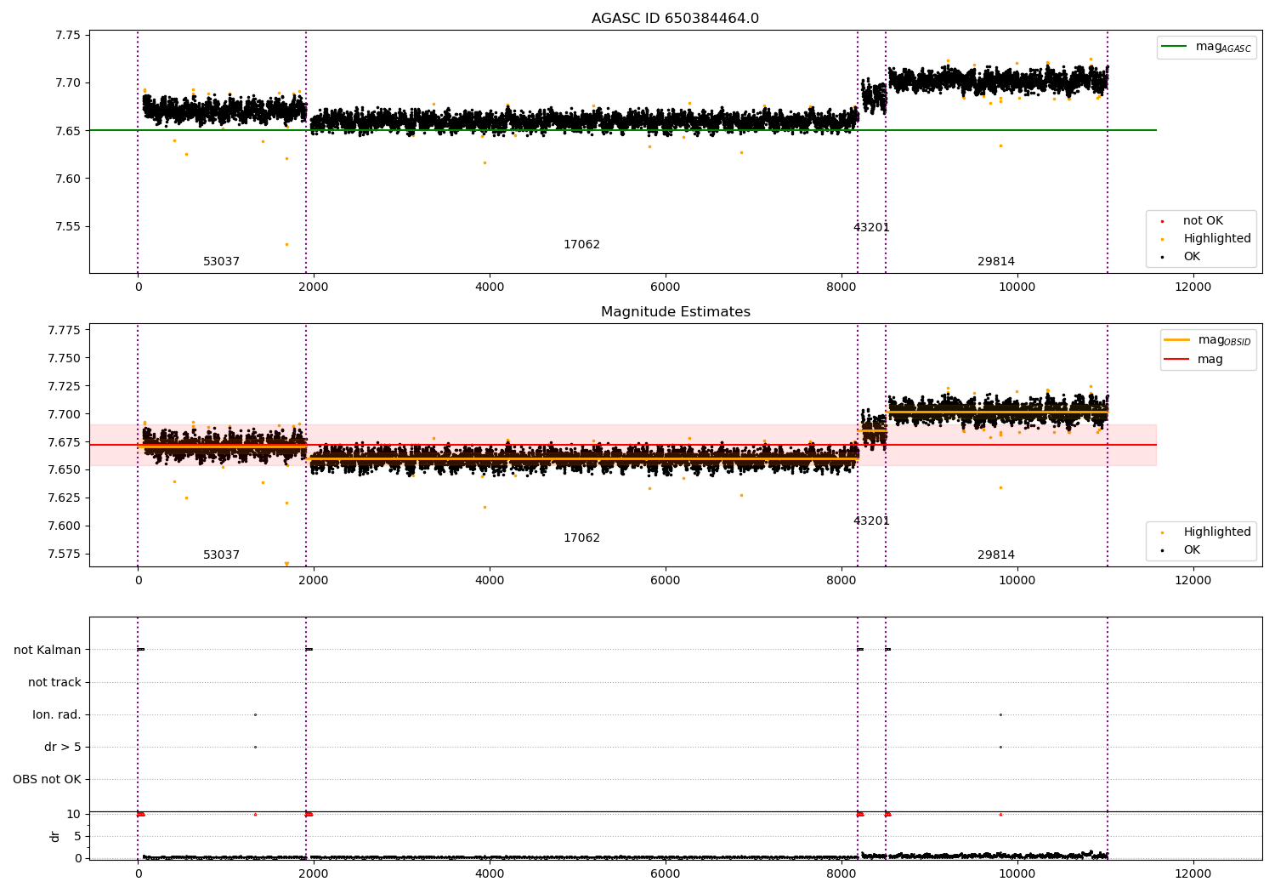Click the 'AGASC ID 650384464.0' plot title
The image size is (1275, 893).
pos(675,19)
